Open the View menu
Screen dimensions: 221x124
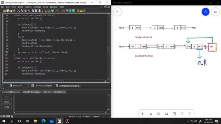14,7
